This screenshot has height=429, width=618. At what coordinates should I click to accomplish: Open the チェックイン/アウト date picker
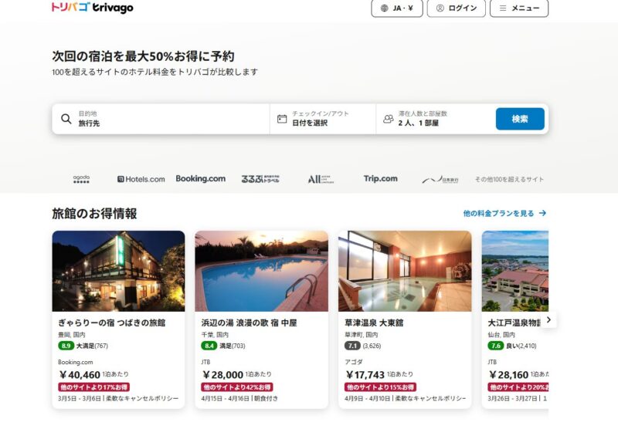click(323, 119)
